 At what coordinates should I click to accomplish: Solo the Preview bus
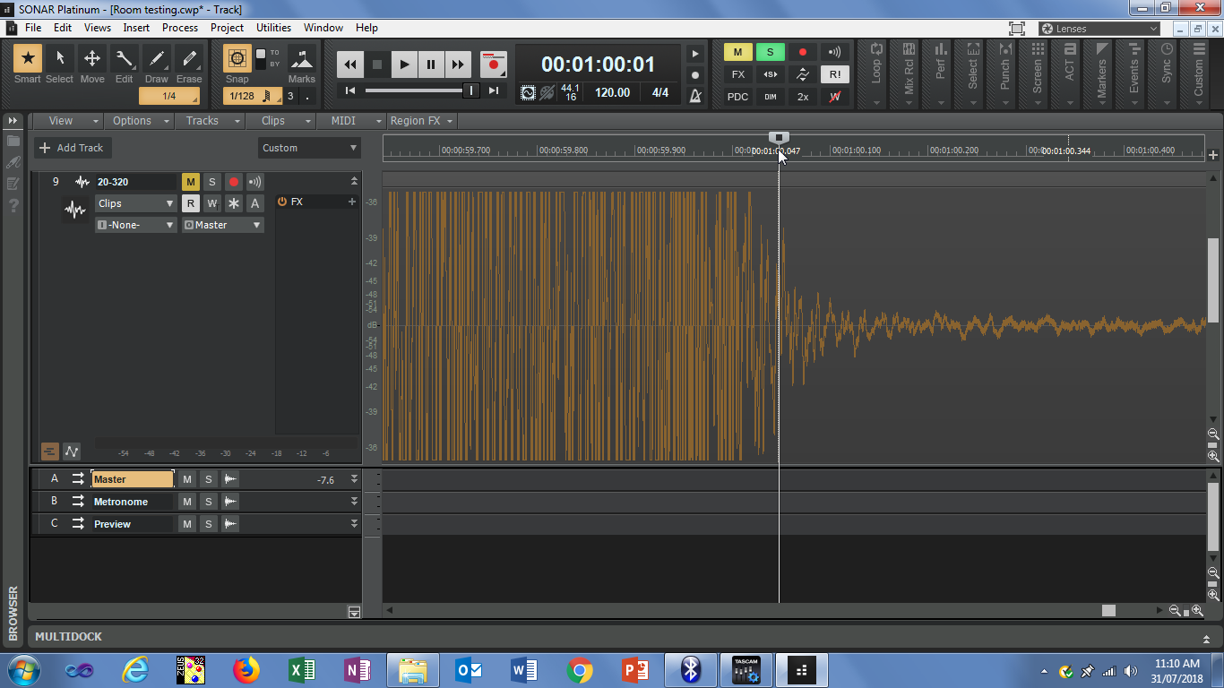[x=209, y=524]
